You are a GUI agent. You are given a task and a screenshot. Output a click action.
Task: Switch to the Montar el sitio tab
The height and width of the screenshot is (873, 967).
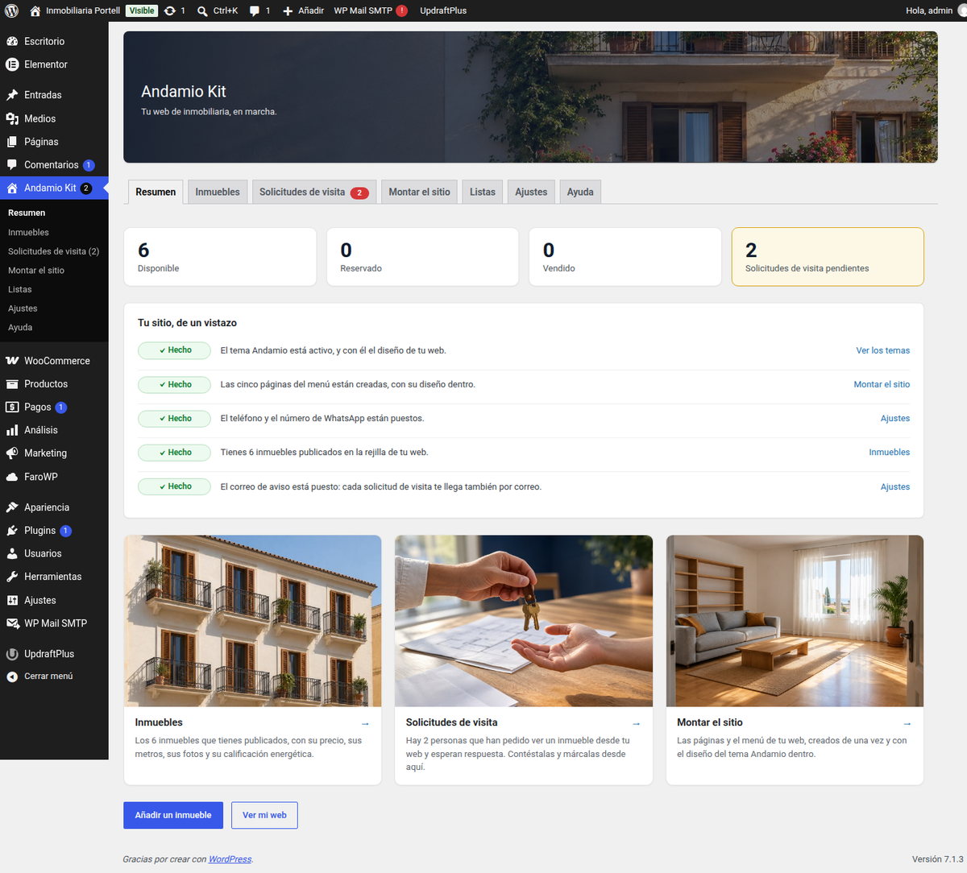[x=419, y=192]
